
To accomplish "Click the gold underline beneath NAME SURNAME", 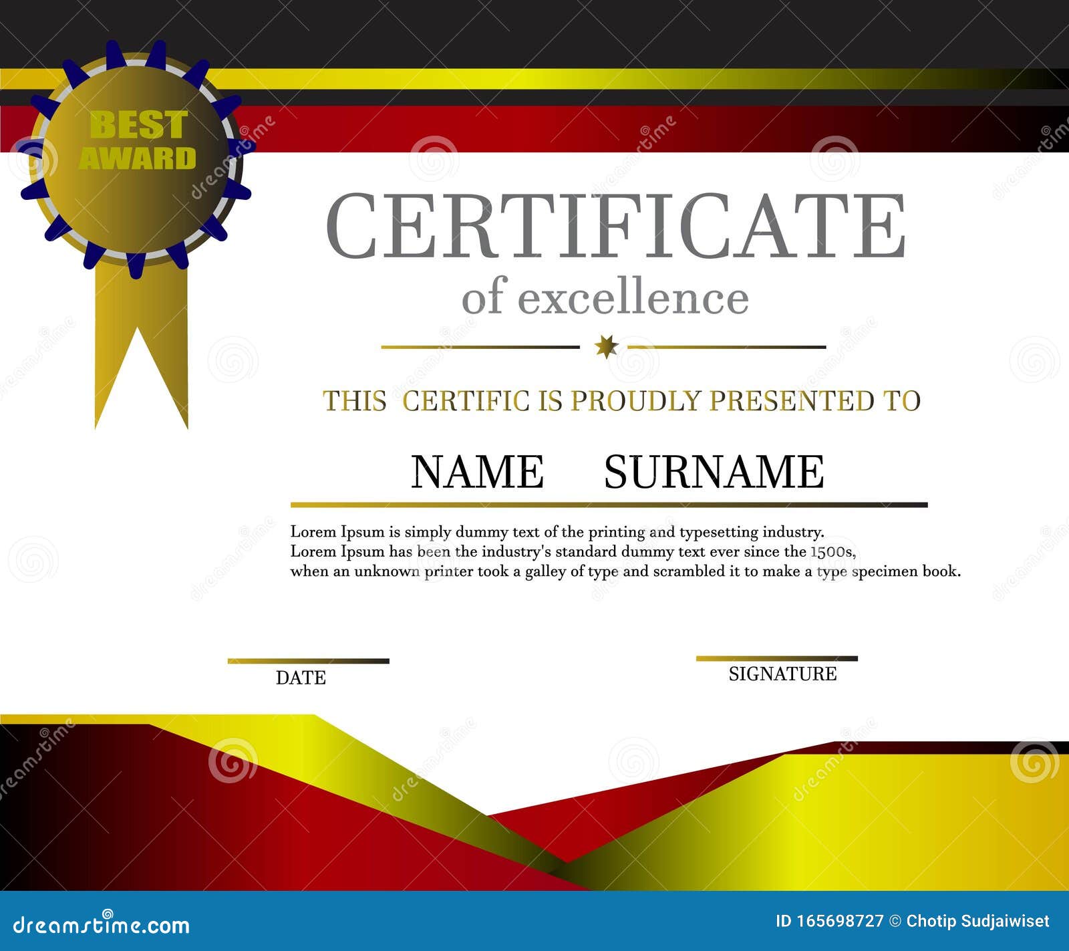I will (608, 501).
